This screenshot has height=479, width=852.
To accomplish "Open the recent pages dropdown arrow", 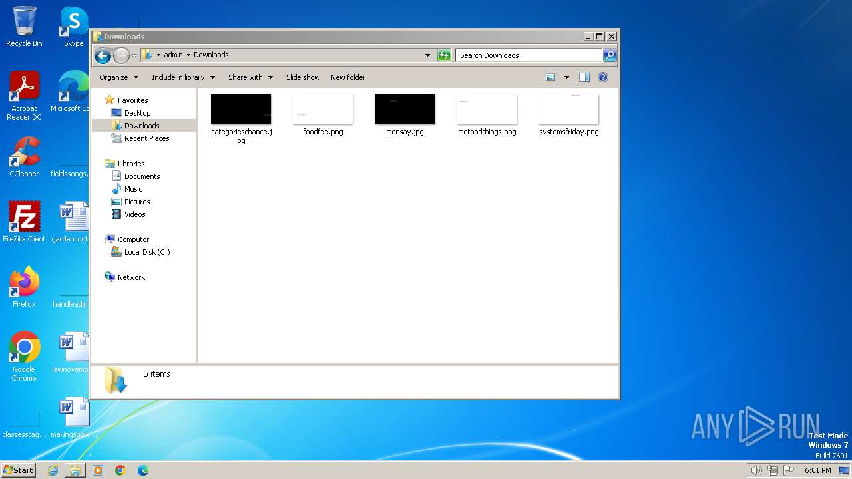I will 134,55.
